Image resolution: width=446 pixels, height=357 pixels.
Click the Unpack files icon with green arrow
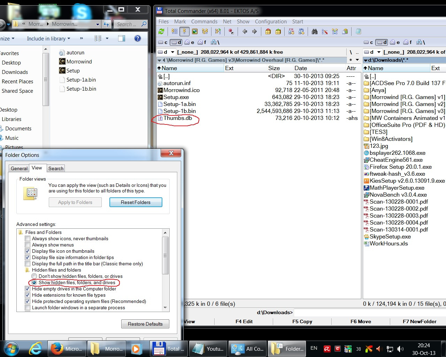278,32
